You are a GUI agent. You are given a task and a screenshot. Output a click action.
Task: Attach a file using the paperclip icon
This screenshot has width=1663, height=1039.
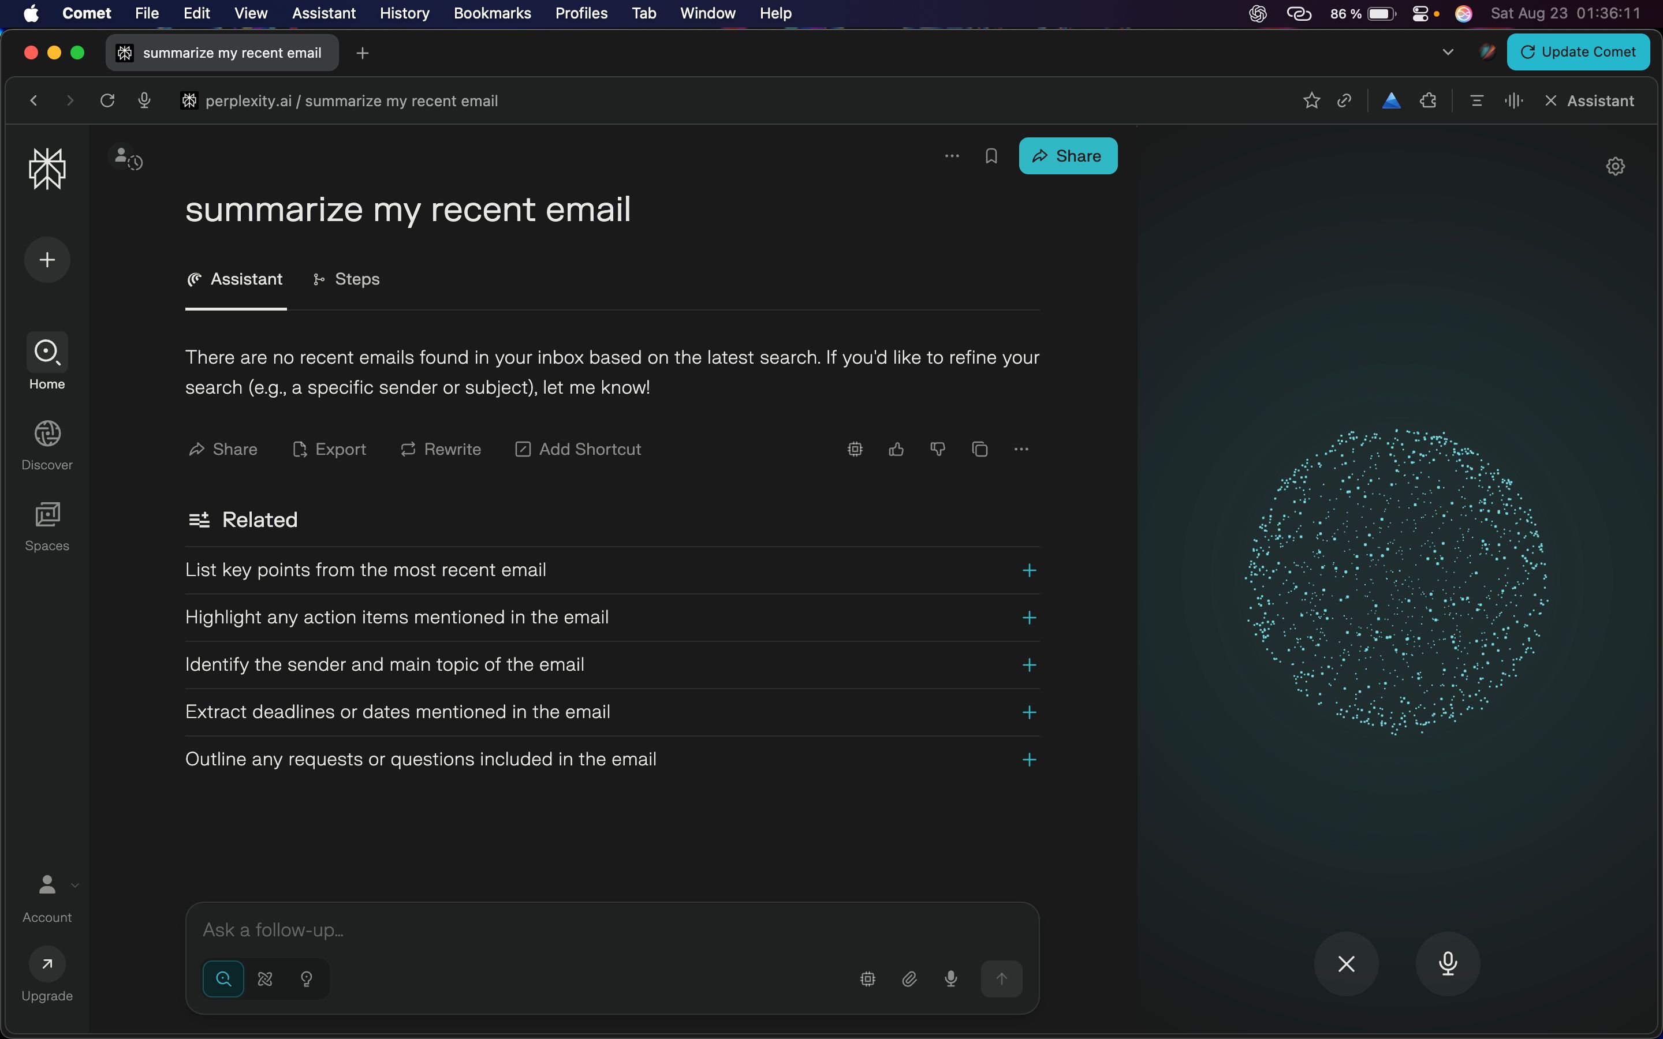click(909, 978)
